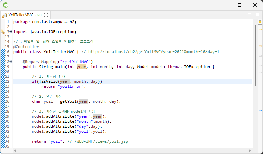Click line number 22 in the gutter

coord(7,81)
